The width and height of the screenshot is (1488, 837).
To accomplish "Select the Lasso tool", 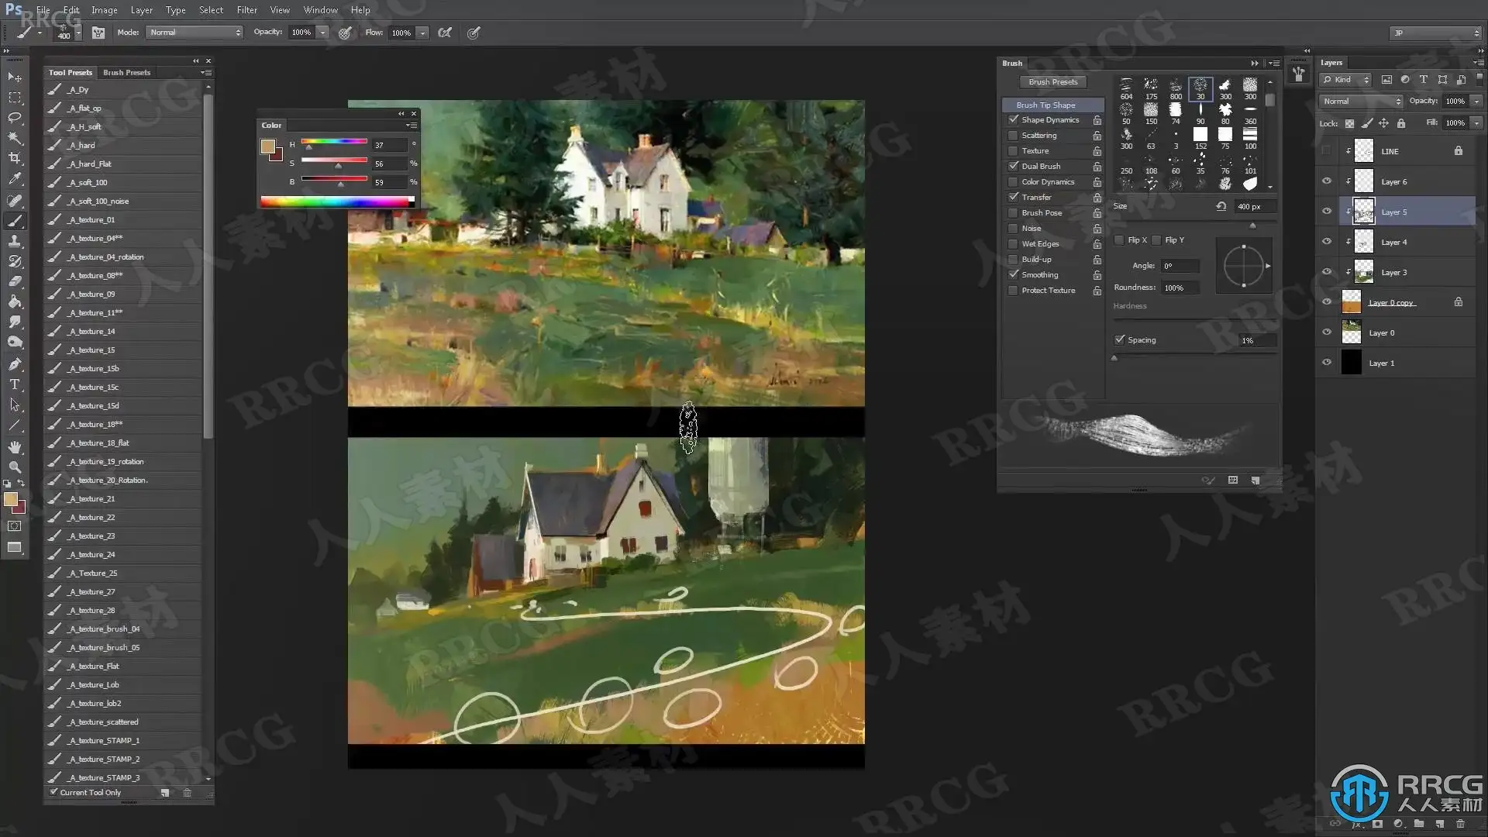I will (15, 118).
